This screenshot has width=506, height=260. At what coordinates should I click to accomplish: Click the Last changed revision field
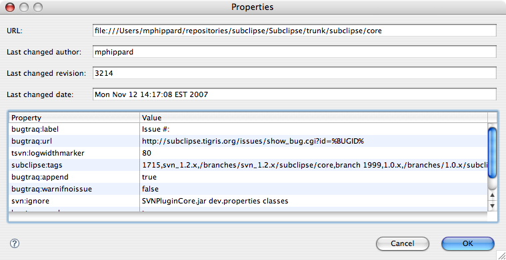pyautogui.click(x=294, y=73)
